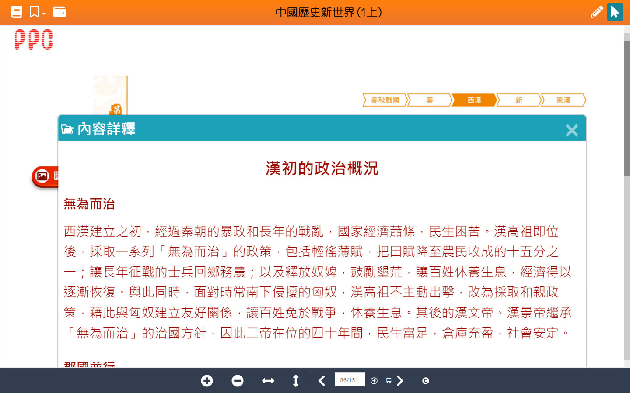
Task: Select the pencil annotation tool
Action: click(x=596, y=12)
